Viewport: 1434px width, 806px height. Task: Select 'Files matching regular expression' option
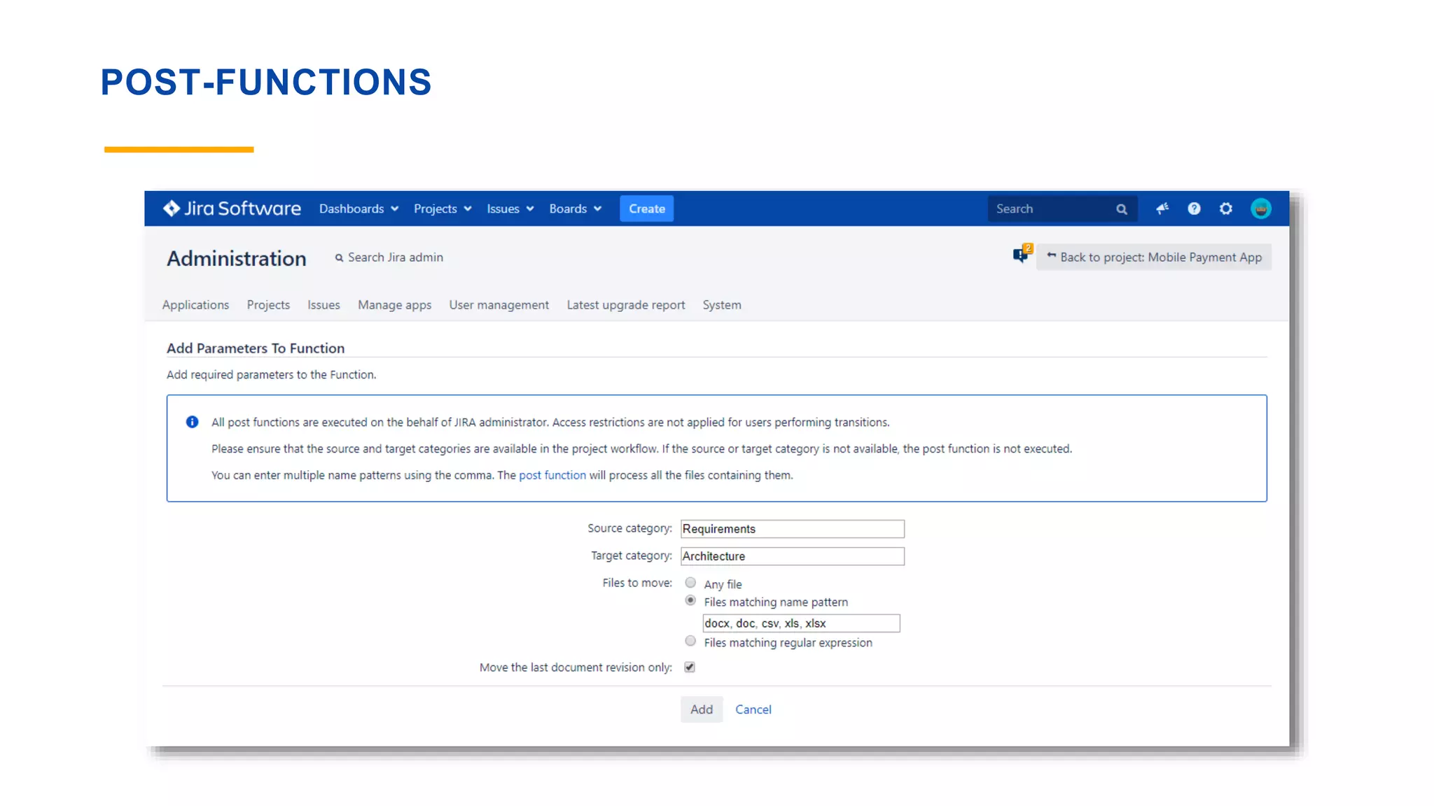[x=690, y=642]
